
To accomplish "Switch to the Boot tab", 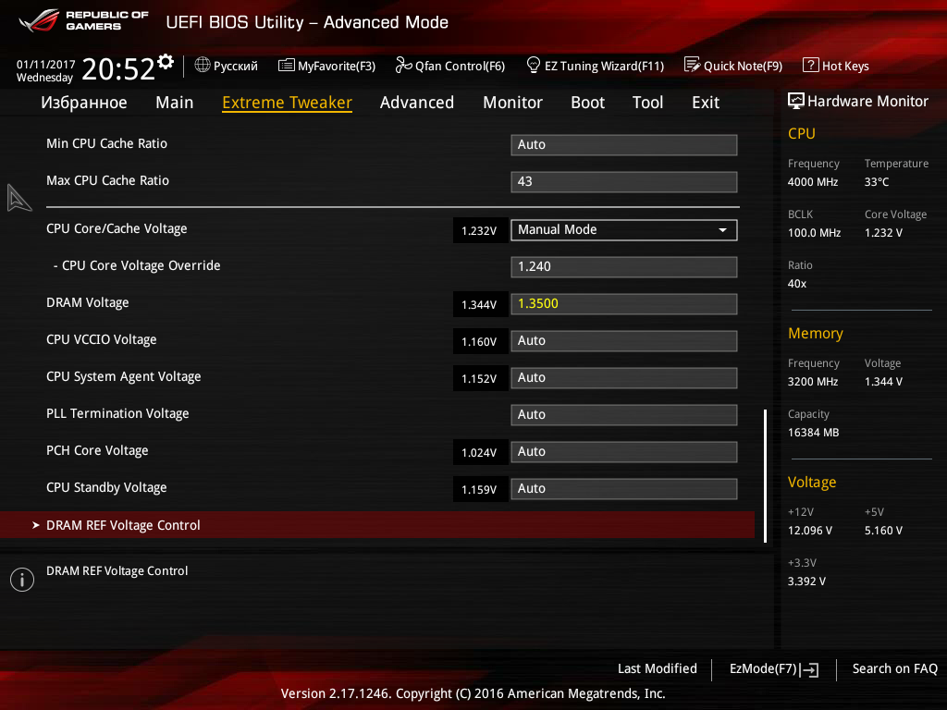I will click(x=587, y=103).
